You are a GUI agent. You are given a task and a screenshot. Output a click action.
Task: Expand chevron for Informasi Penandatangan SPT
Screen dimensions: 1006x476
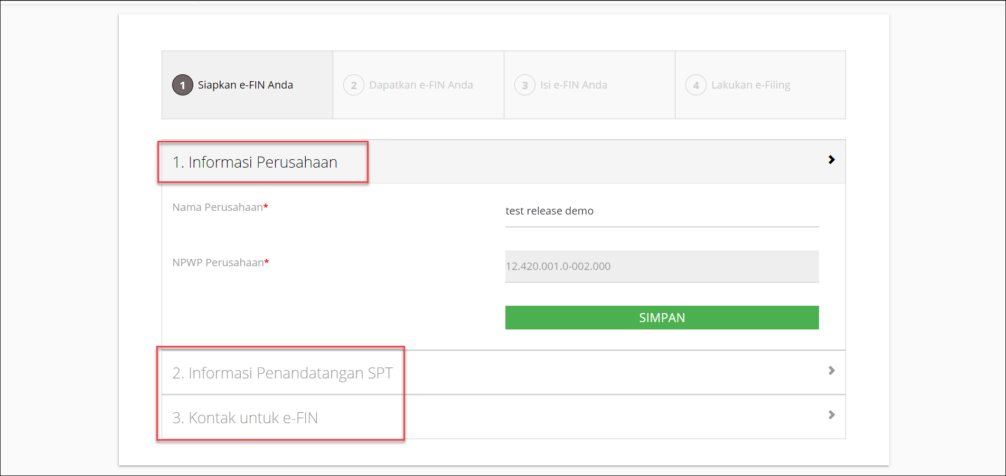pos(831,371)
